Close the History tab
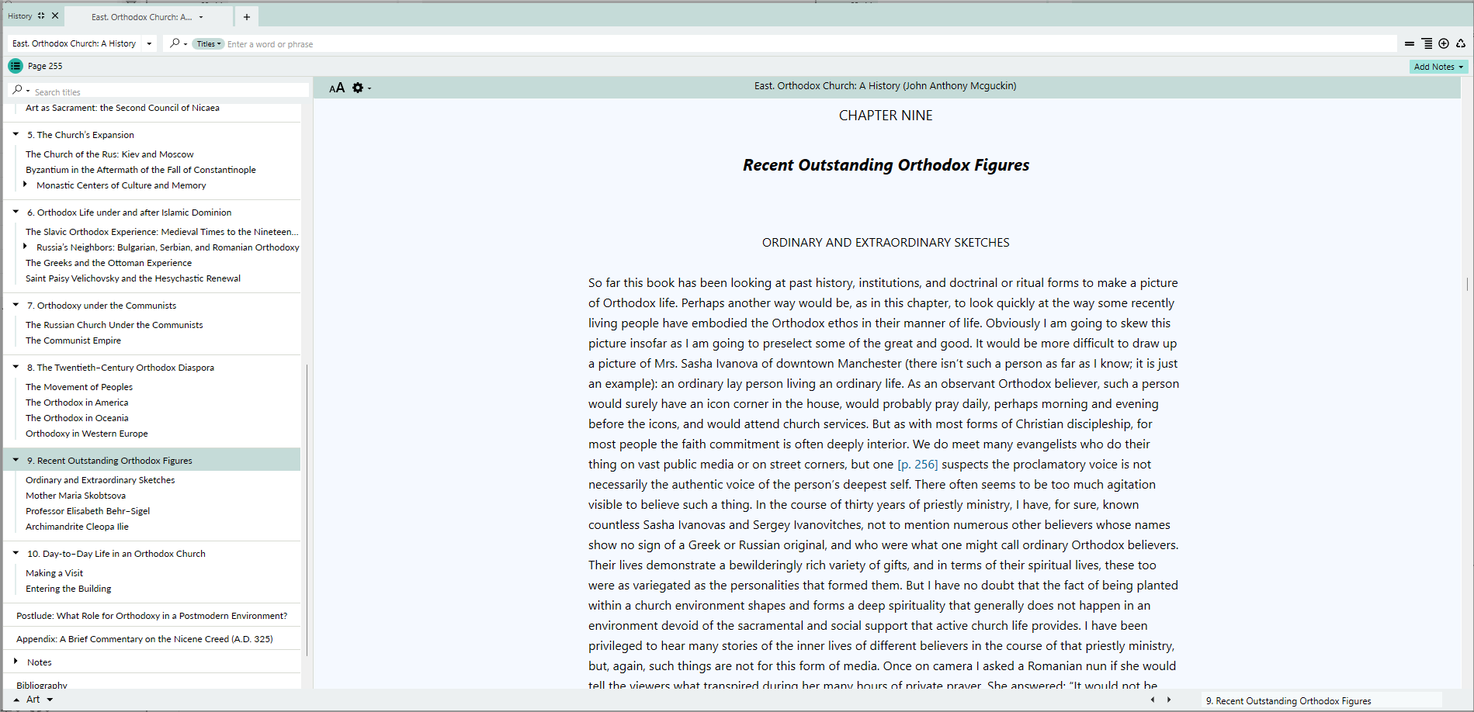Screen dimensions: 1474x712 [55, 16]
